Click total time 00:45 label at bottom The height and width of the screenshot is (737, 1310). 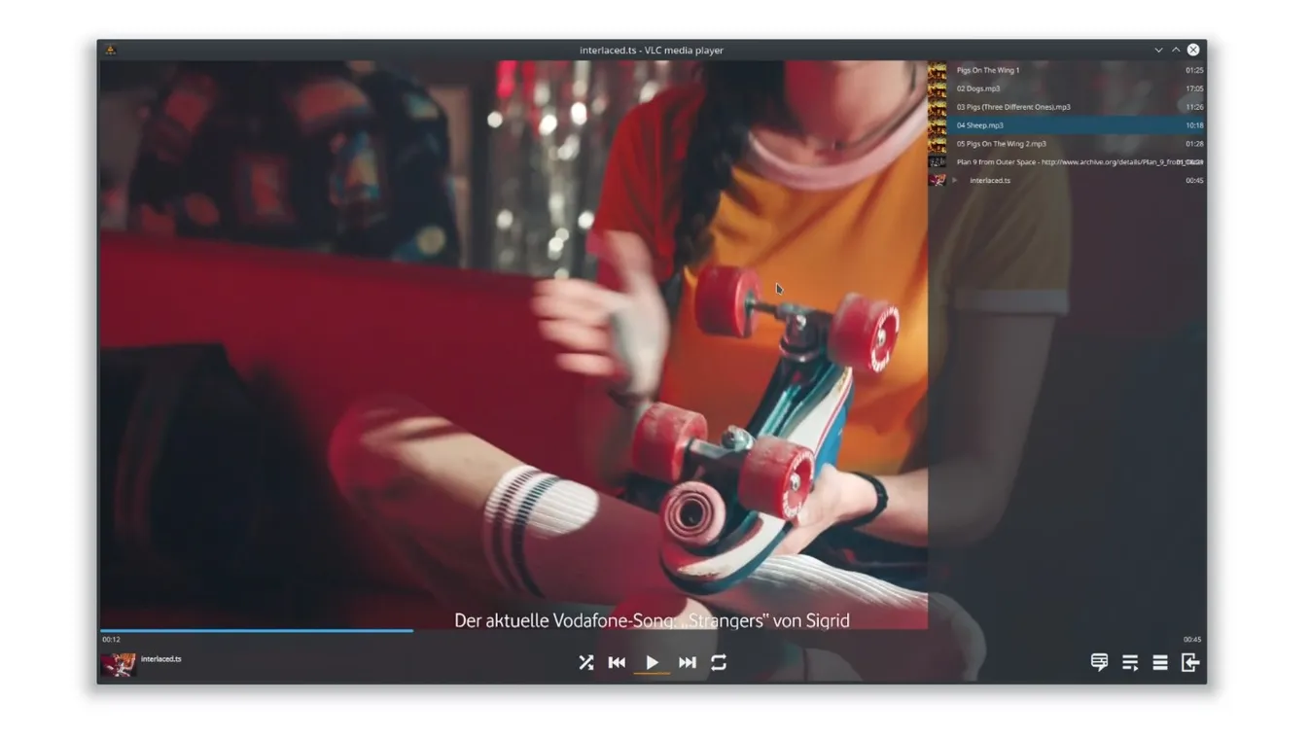[1192, 640]
